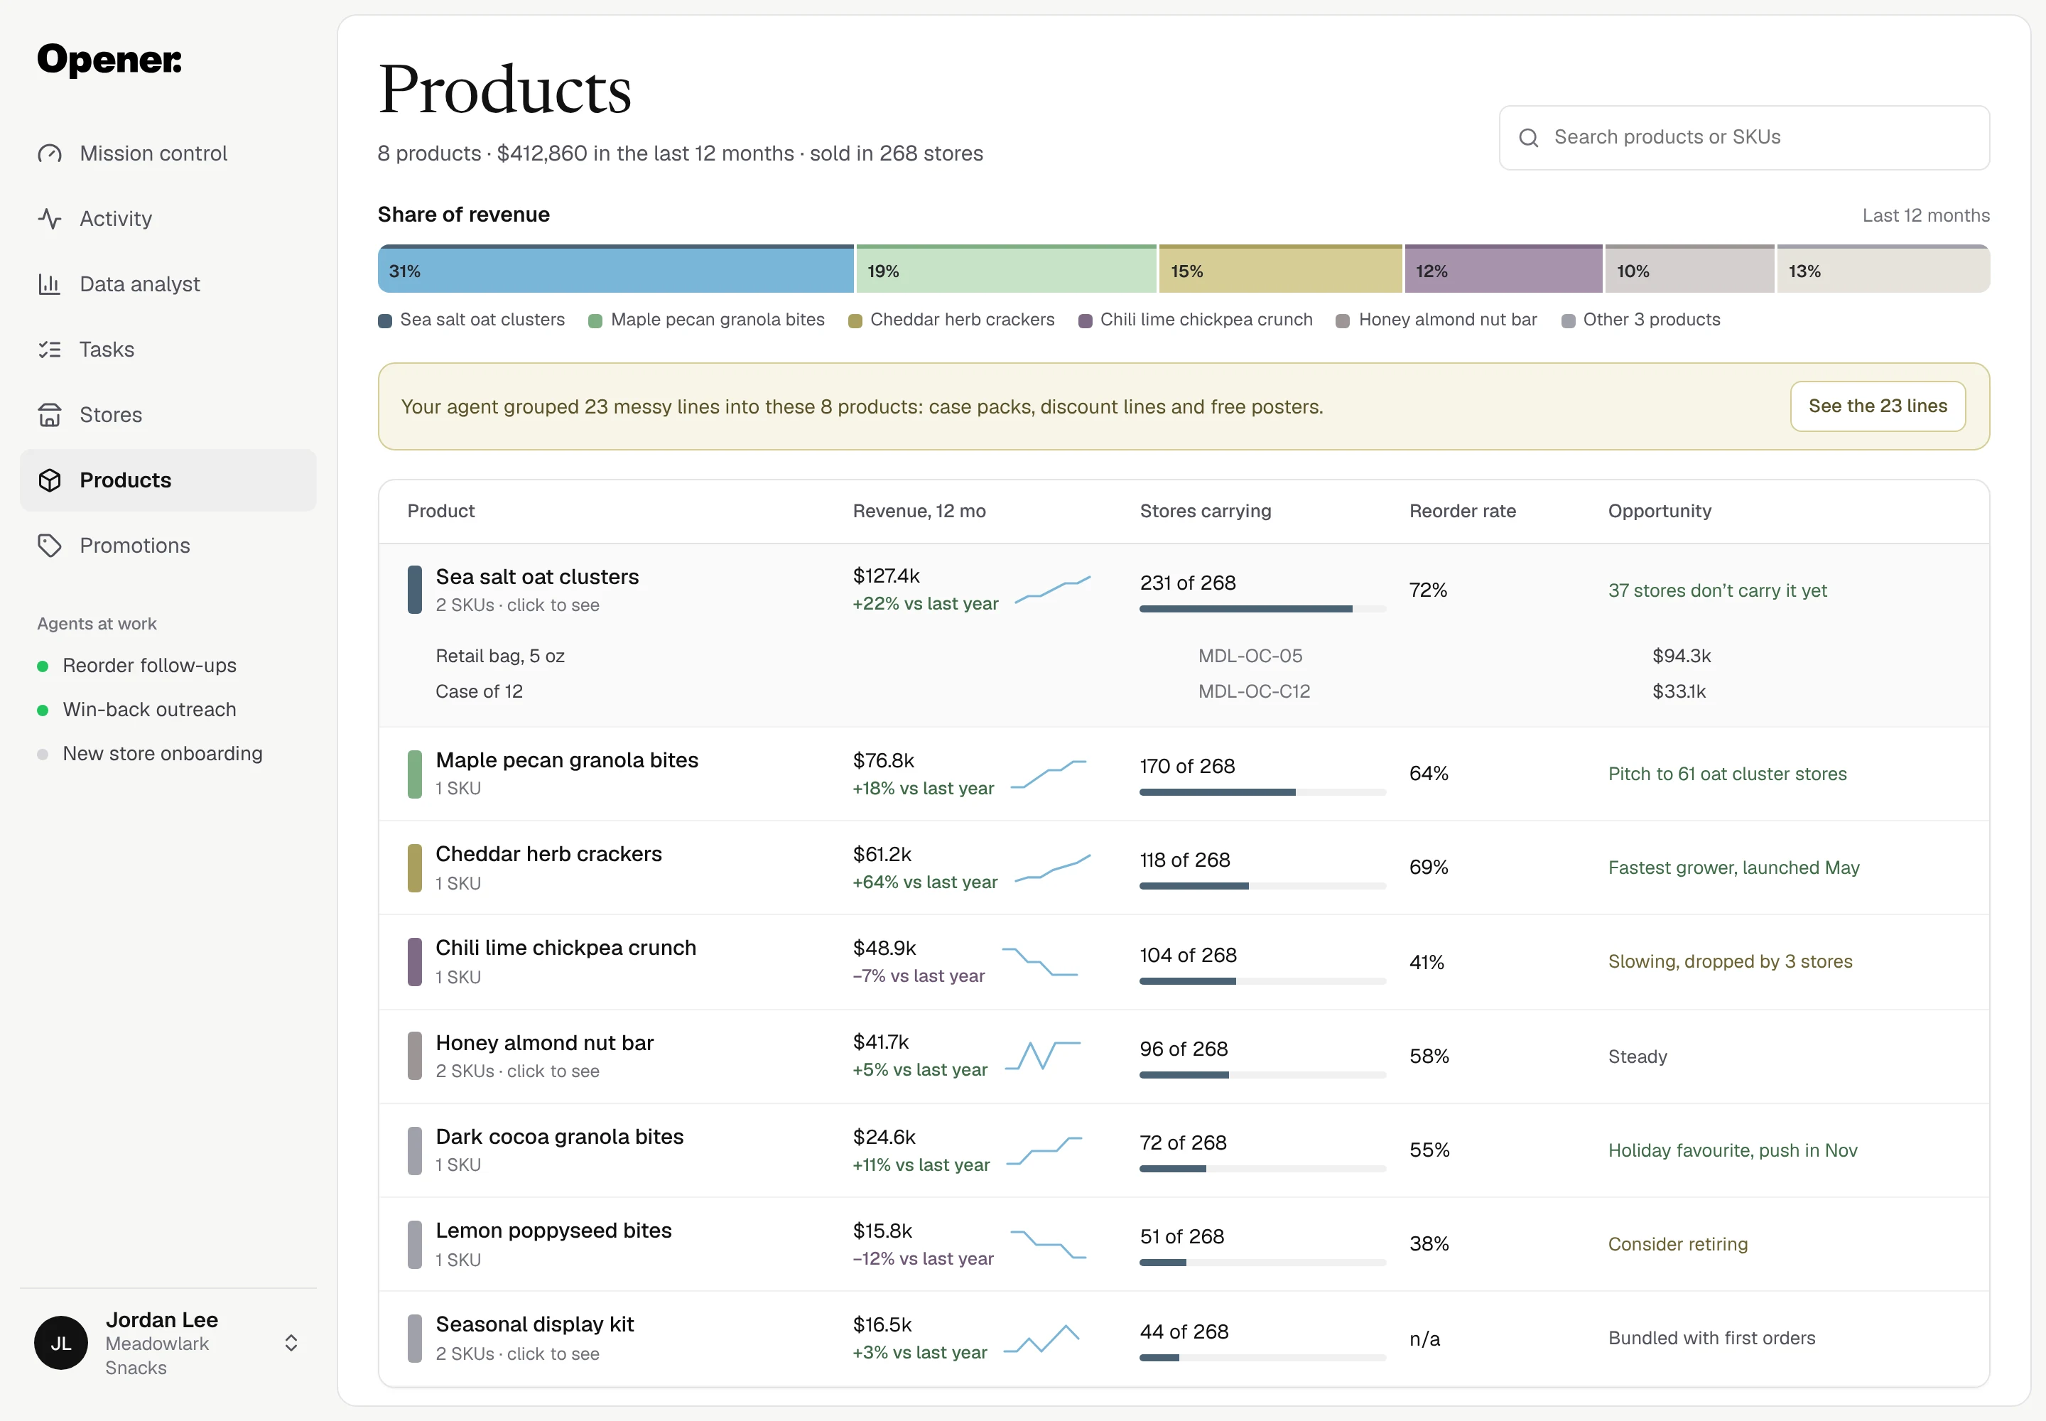
Task: Click the 31% blue revenue share segment
Action: 615,269
